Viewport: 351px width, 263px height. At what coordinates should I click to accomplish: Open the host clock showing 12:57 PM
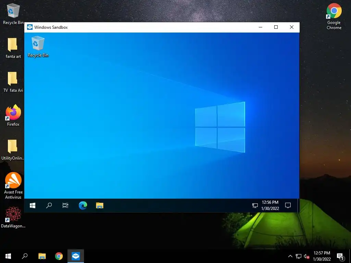[322, 256]
